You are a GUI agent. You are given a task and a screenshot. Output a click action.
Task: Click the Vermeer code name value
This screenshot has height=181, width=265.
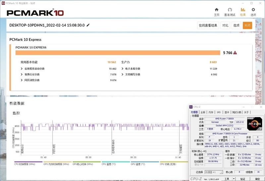click(215, 122)
